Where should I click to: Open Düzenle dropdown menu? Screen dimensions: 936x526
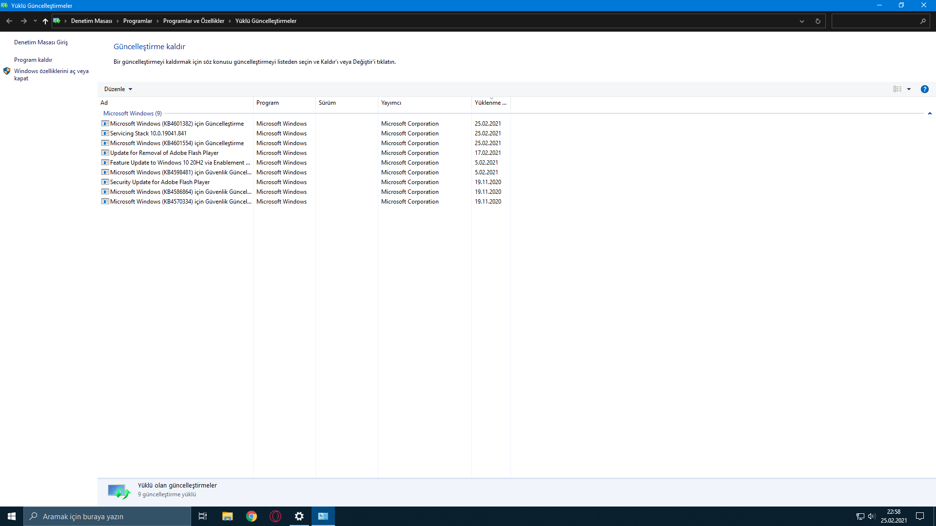118,89
